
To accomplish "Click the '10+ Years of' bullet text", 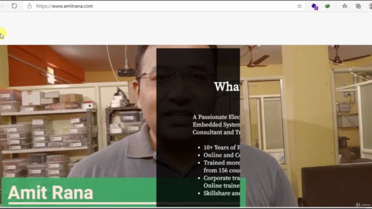I will coord(221,147).
